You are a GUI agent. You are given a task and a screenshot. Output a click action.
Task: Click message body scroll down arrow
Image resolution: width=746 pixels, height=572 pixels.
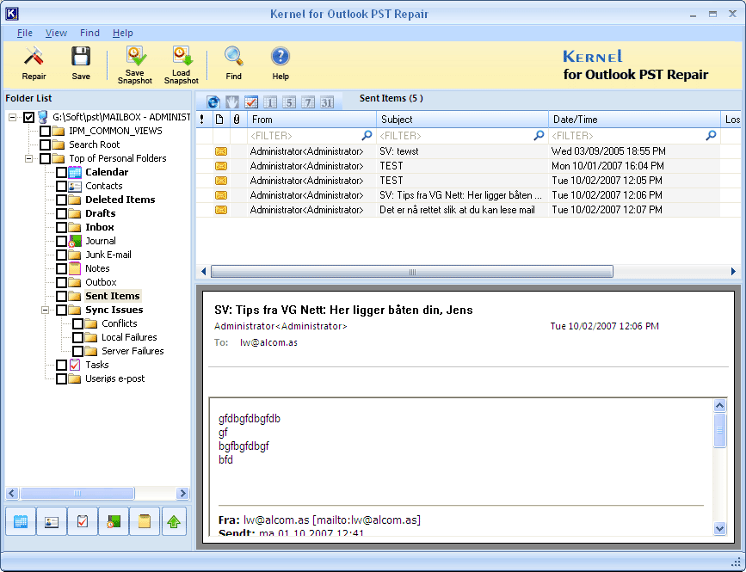click(720, 528)
